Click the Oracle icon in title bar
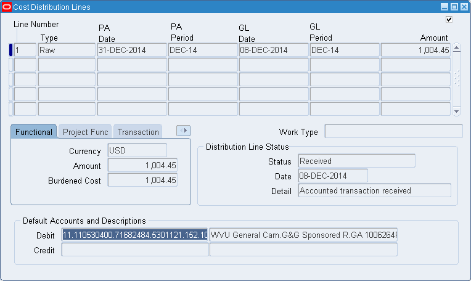The height and width of the screenshot is (281, 471). (x=7, y=7)
